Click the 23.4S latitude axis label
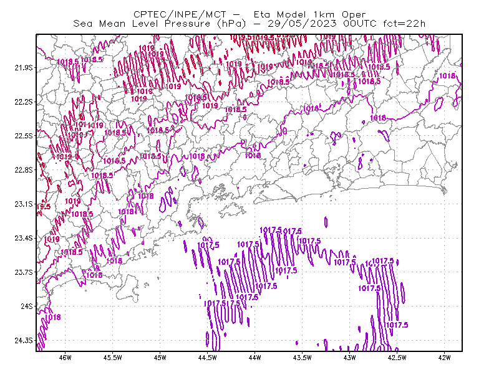This screenshot has height=385, width=499. click(24, 238)
